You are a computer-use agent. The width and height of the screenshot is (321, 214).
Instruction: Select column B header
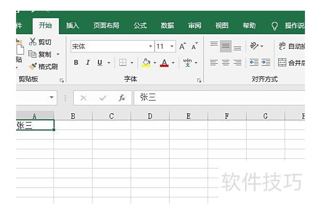73,116
